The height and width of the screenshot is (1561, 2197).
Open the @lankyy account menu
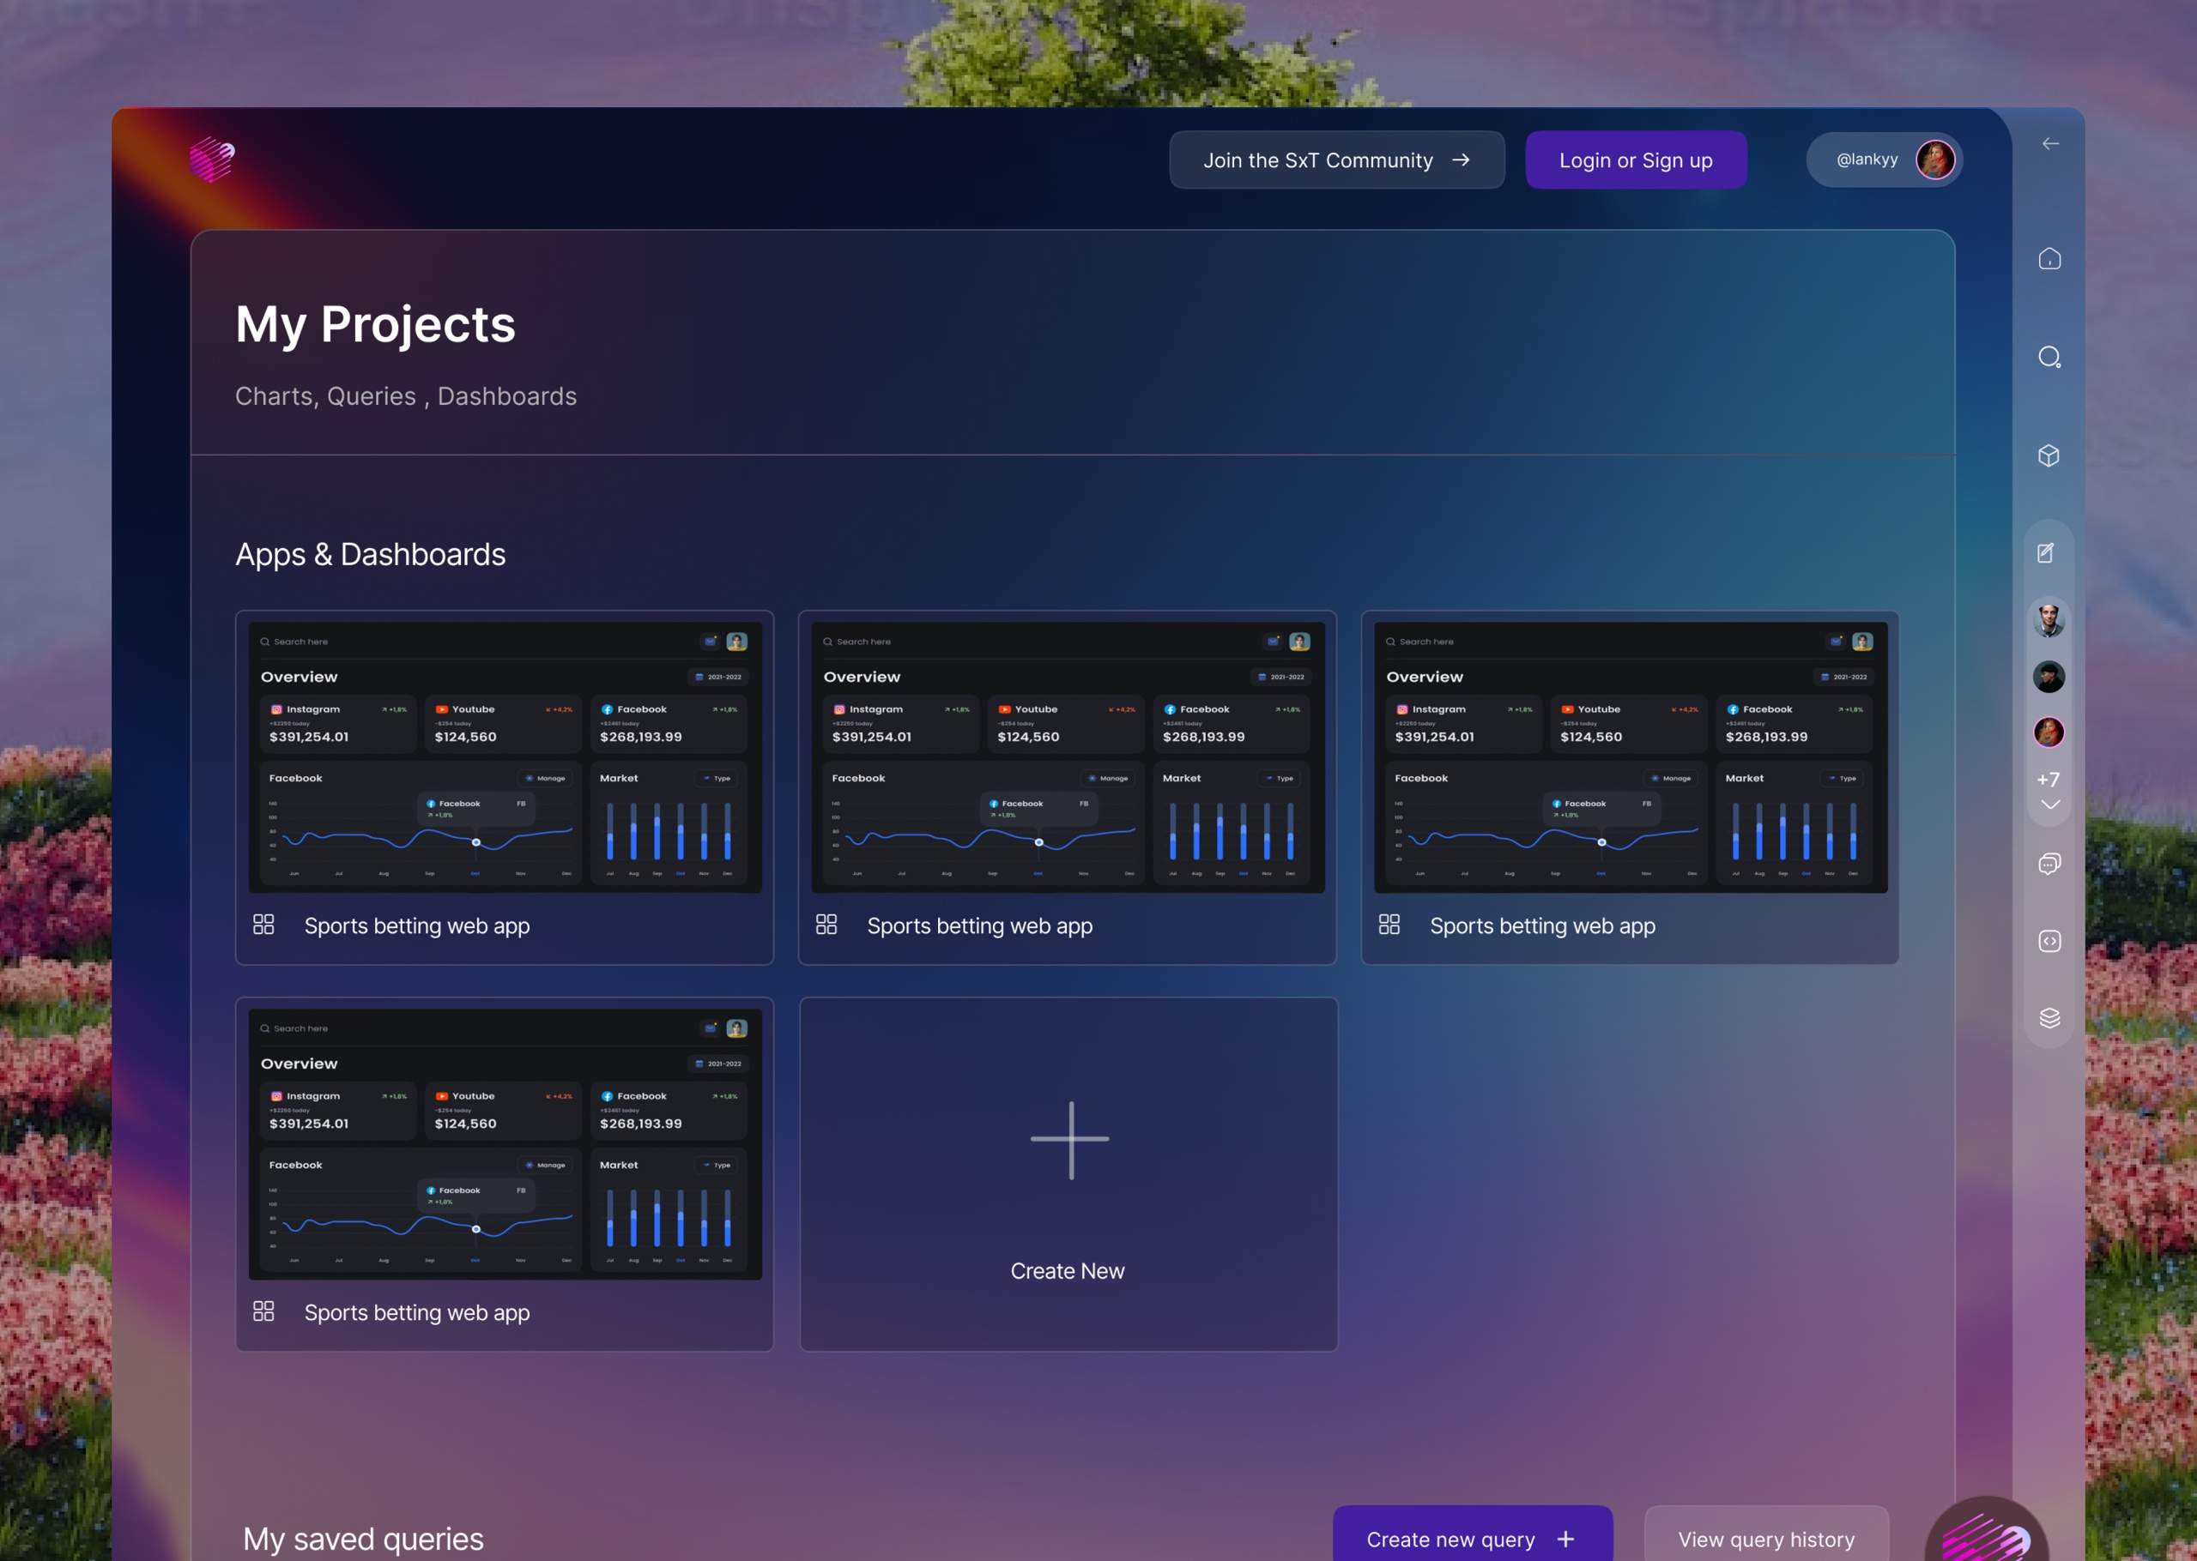point(1884,159)
